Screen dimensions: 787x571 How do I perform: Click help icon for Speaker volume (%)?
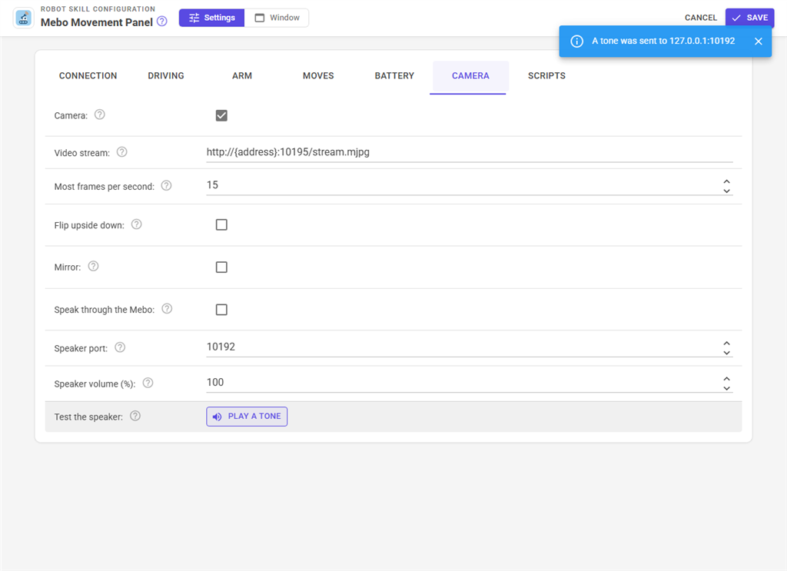tap(148, 383)
